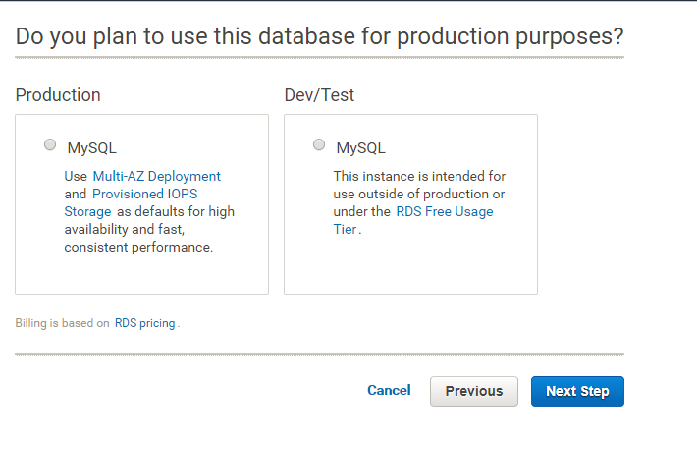
Task: Select the Production MySQL radio button
Action: tap(50, 145)
